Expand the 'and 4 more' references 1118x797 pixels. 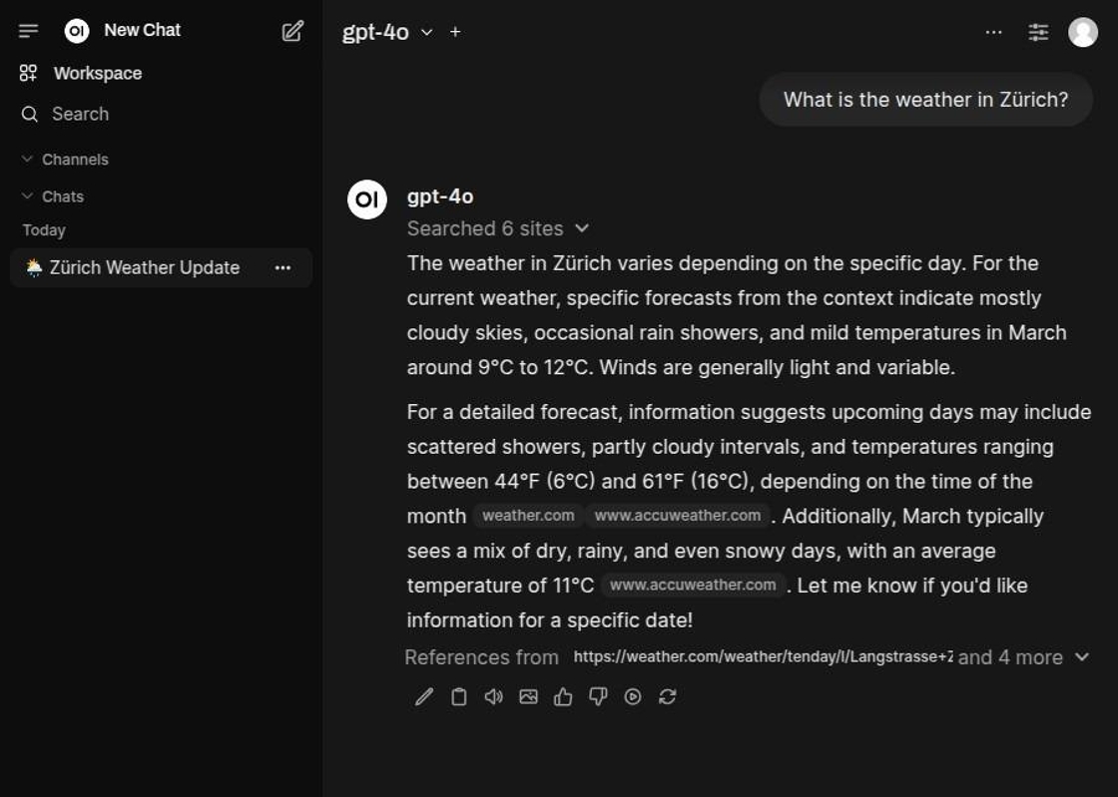1023,657
